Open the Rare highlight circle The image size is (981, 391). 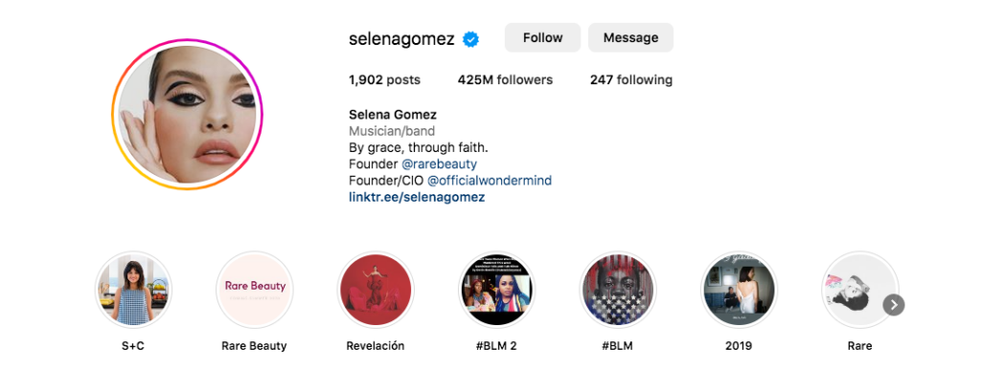pos(859,290)
